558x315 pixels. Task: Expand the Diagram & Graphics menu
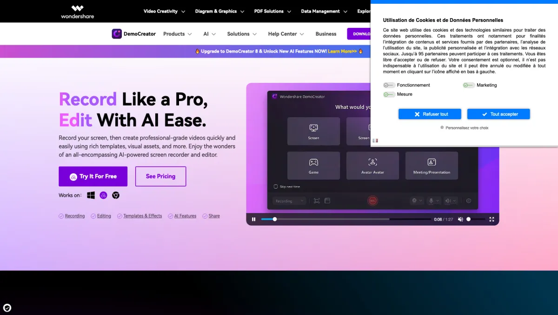coord(219,11)
